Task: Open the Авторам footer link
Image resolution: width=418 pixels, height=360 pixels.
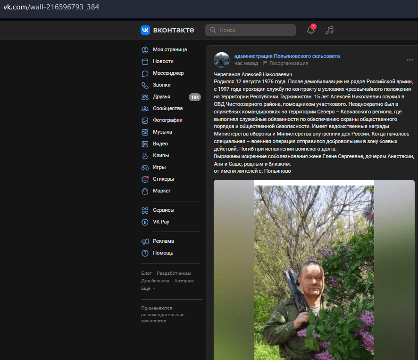Action: (x=184, y=281)
